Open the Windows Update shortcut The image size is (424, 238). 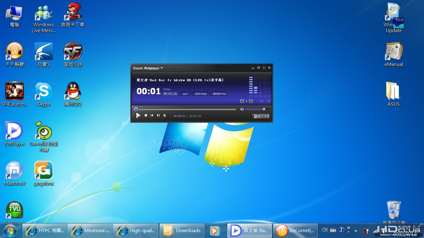click(x=394, y=19)
